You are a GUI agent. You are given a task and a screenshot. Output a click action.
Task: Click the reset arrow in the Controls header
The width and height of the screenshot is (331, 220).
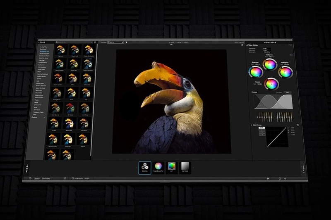pyautogui.click(x=291, y=45)
